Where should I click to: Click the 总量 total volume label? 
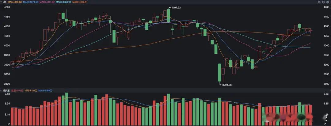17,90
